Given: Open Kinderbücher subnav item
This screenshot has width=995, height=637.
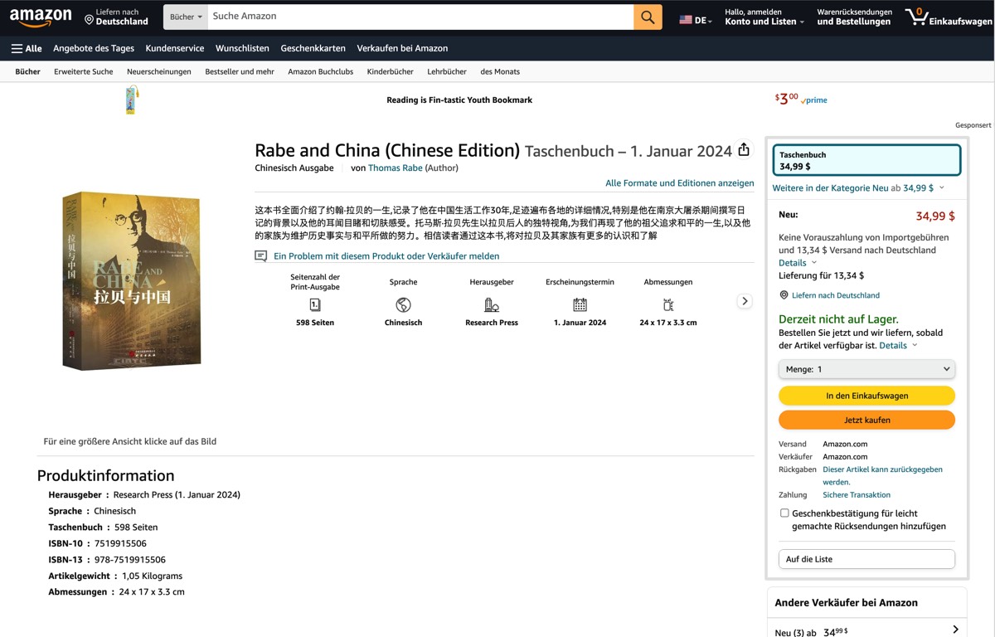Looking at the screenshot, I should click(x=391, y=72).
